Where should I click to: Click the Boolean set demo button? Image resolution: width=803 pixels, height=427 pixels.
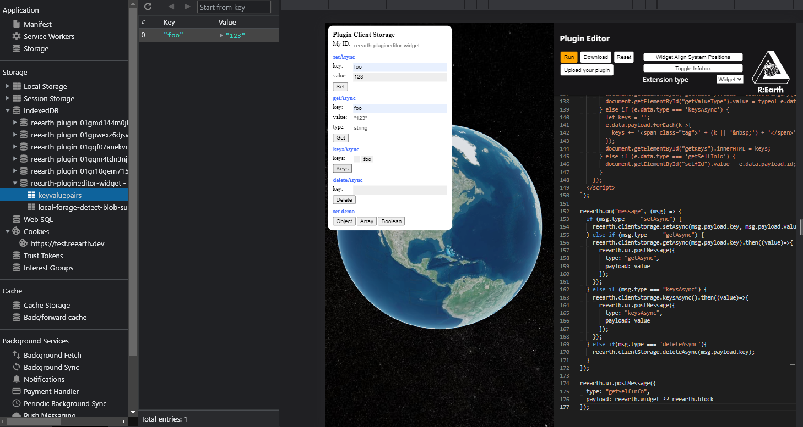(392, 221)
